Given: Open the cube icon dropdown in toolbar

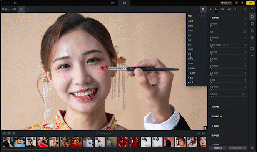Looking at the screenshot, I should 203,9.
